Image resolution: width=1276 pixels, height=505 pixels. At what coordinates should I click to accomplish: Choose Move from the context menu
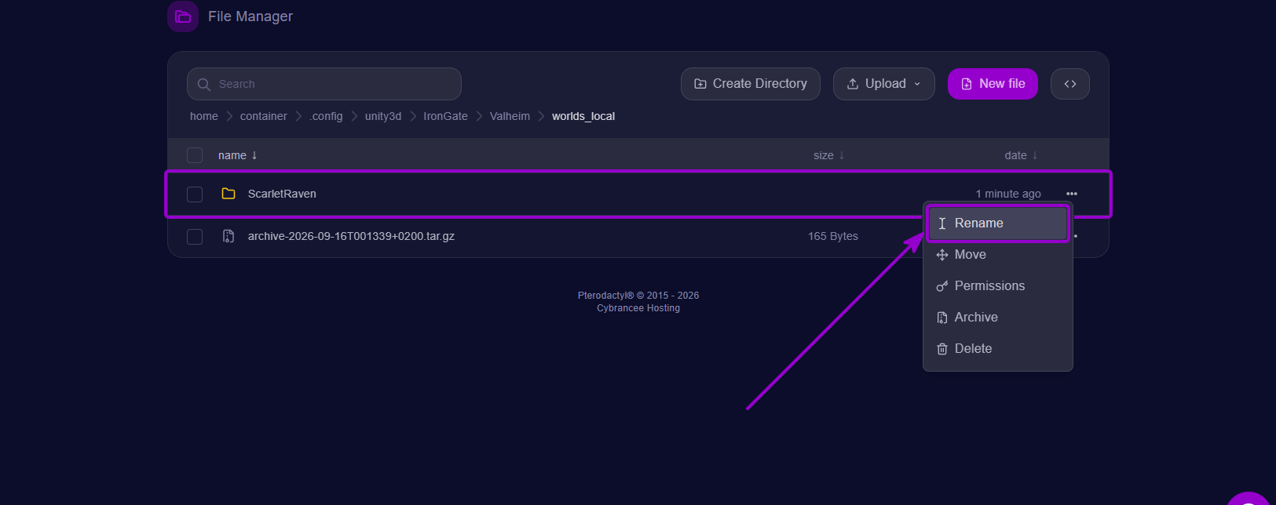[x=998, y=255]
